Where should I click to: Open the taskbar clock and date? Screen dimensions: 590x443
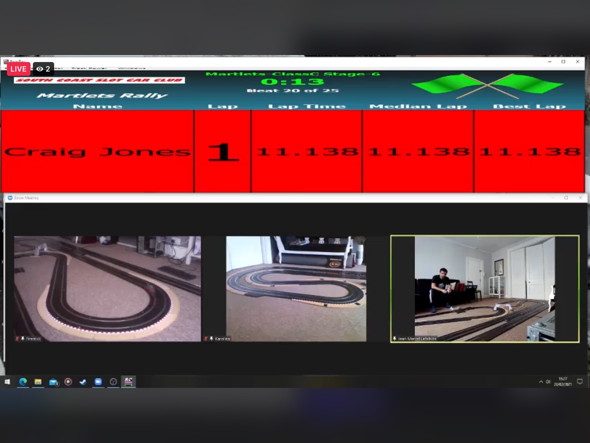click(563, 382)
